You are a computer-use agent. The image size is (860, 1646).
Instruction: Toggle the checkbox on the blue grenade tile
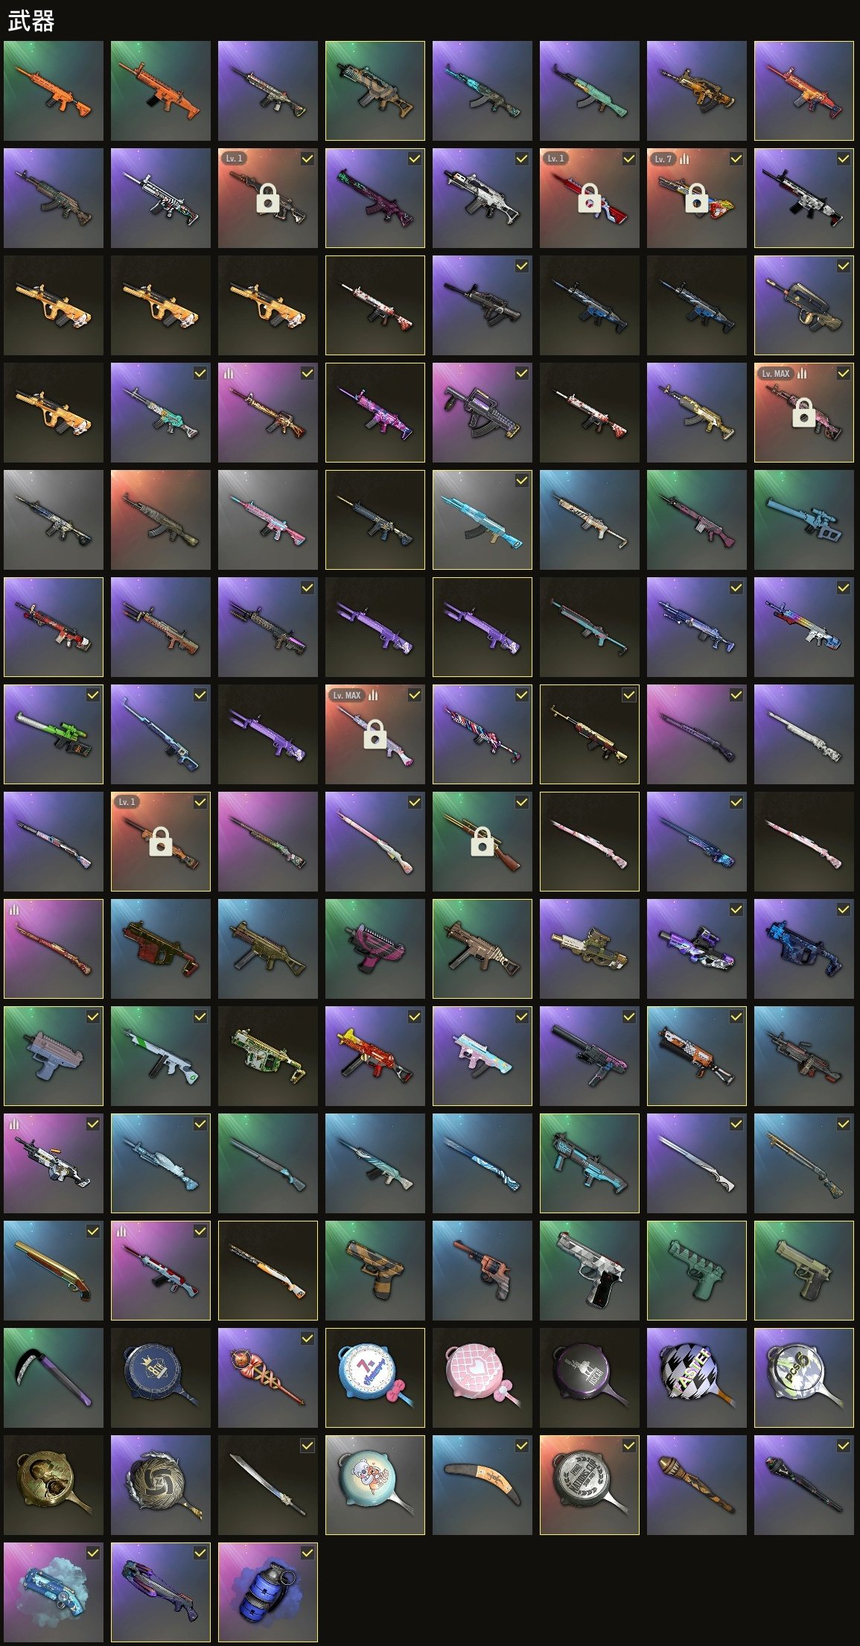pos(308,1553)
